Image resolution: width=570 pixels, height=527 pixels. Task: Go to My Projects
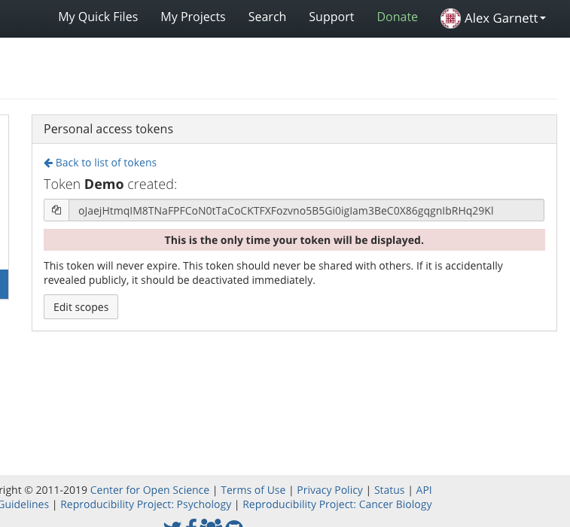tap(193, 17)
